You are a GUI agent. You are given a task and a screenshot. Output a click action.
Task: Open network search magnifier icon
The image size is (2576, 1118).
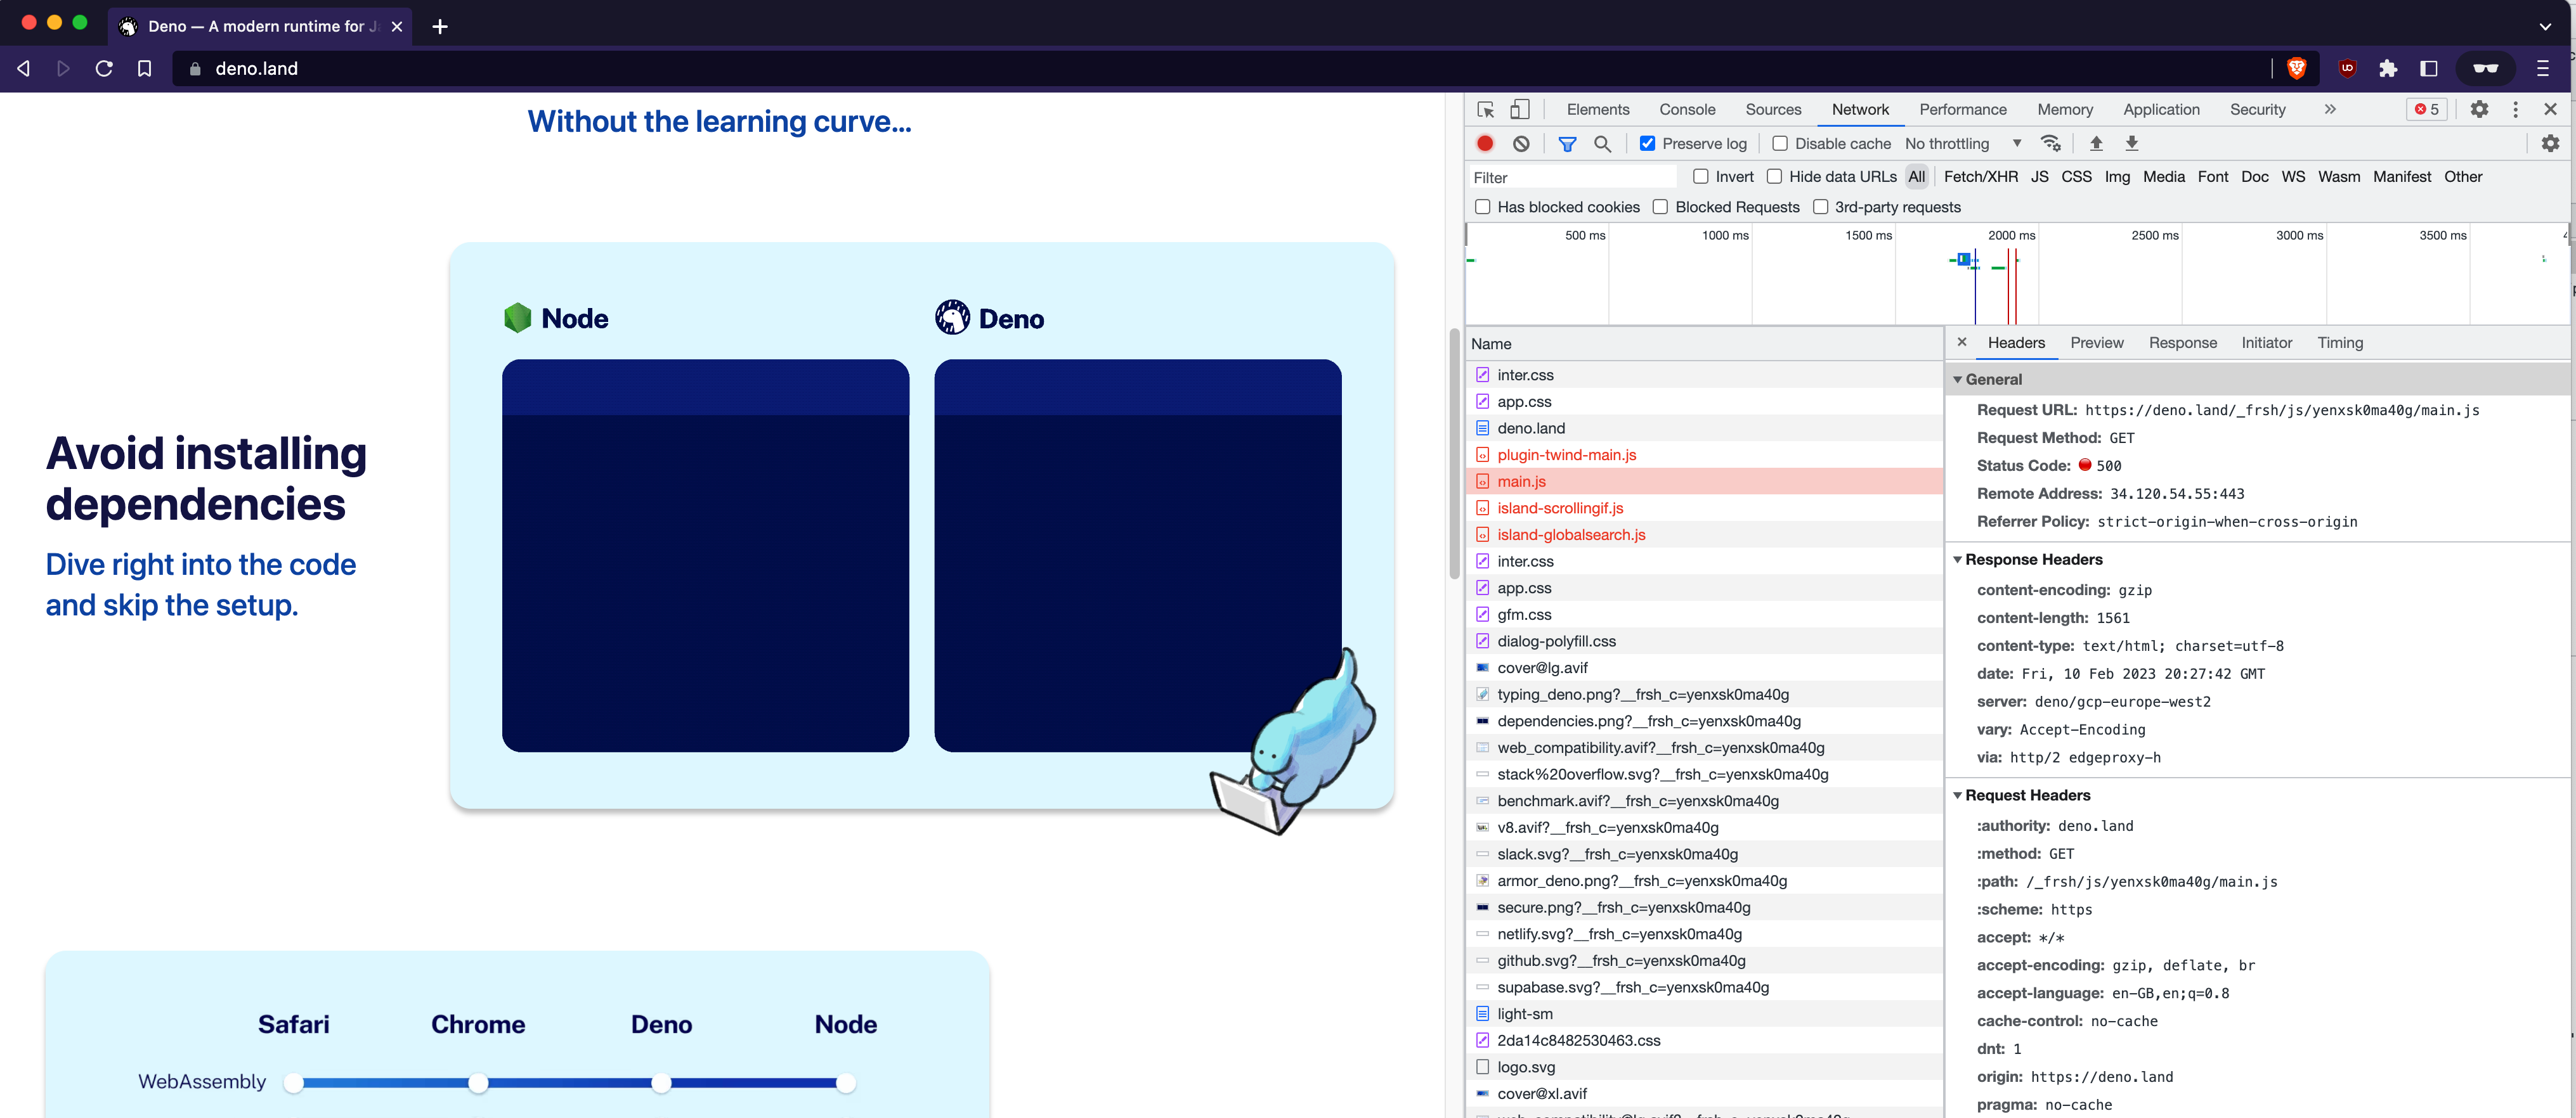(x=1602, y=144)
